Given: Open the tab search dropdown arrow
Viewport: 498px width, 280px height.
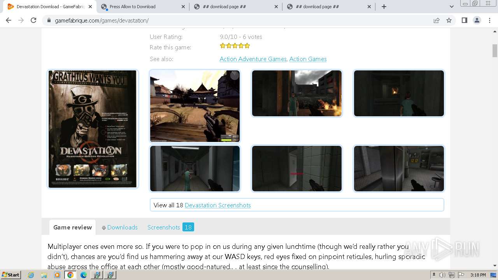Looking at the screenshot, I should click(x=451, y=7).
